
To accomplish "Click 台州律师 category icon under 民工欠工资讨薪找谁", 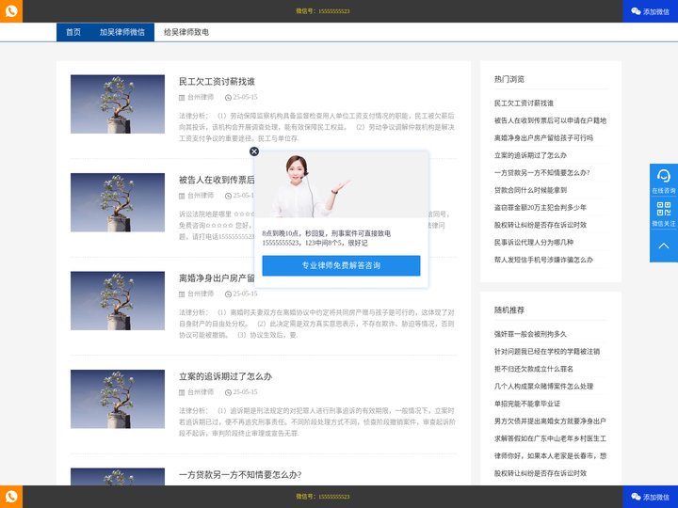I will pyautogui.click(x=182, y=98).
